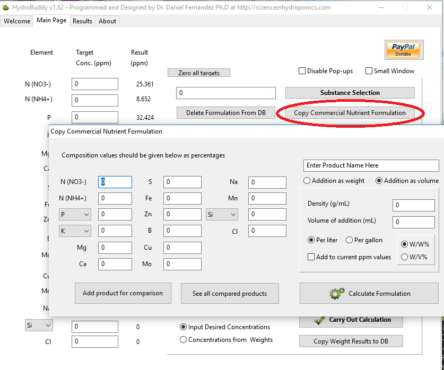
Task: Click main page N (NH4+) target field
Action: tap(95, 100)
